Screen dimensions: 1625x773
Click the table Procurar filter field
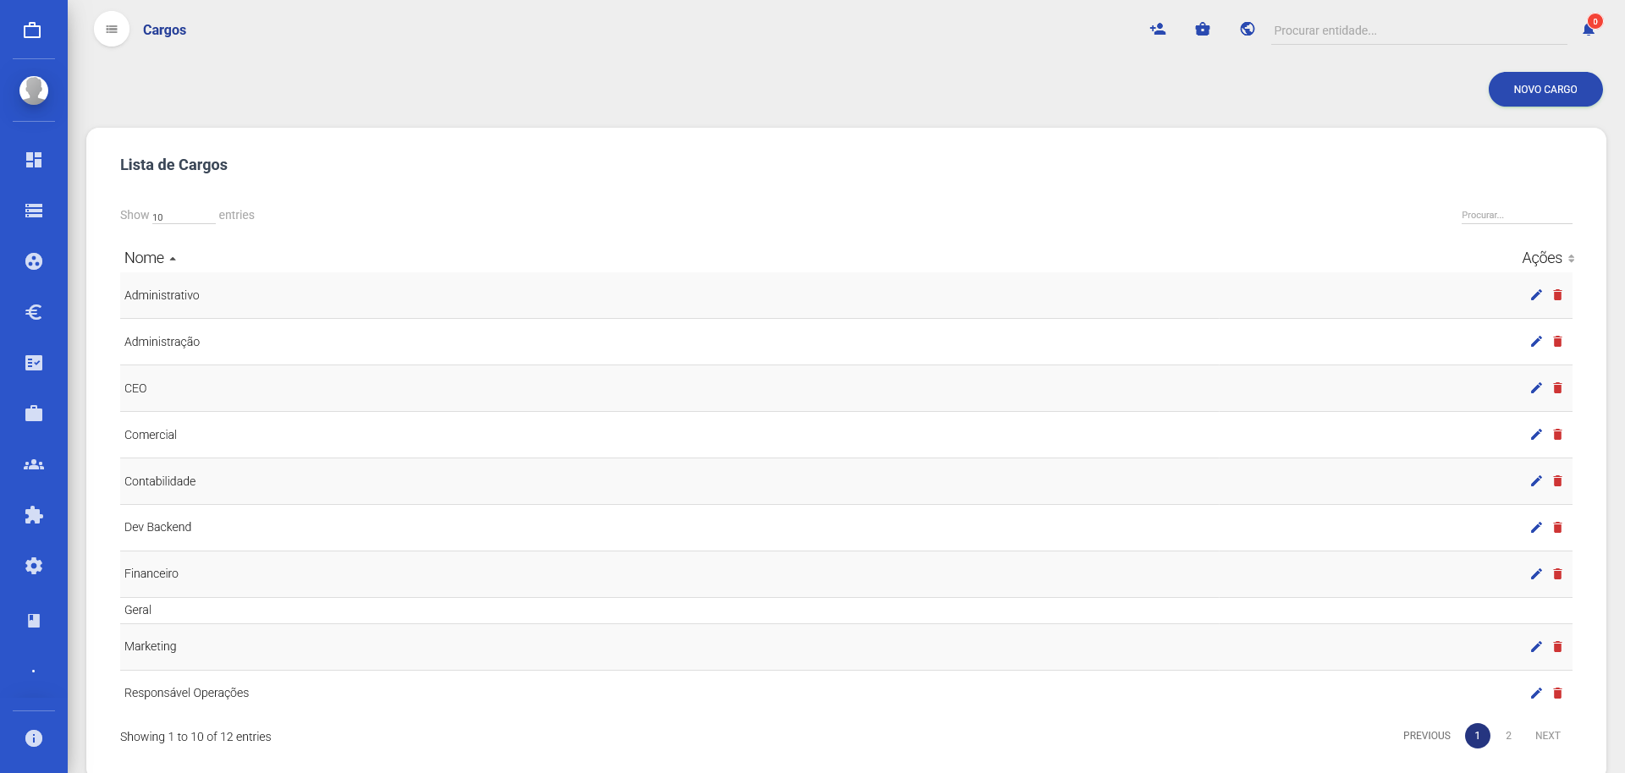point(1516,216)
